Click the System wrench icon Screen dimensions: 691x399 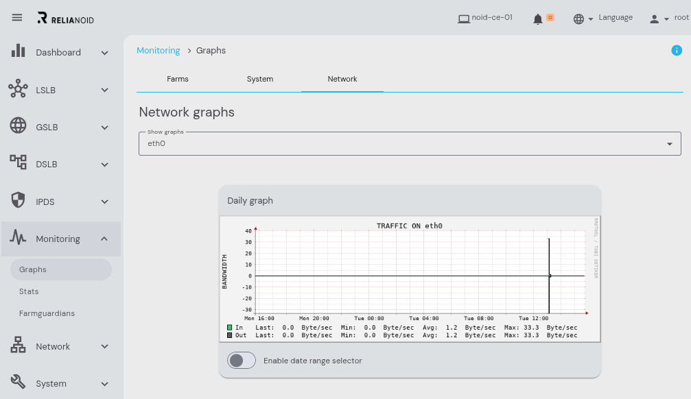coord(18,381)
